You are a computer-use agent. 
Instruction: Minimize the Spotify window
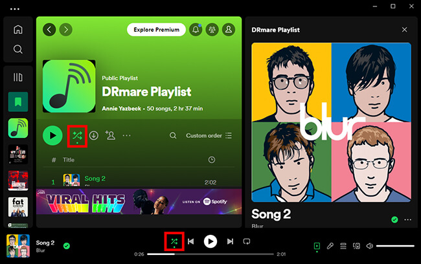pos(375,6)
